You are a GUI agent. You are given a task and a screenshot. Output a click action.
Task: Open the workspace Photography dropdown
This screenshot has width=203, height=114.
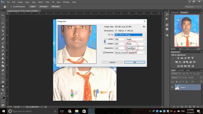pos(193,7)
